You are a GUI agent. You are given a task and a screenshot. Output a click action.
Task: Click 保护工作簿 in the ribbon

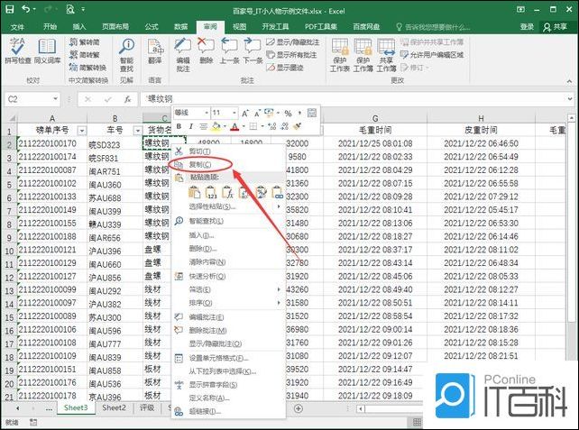coord(363,55)
